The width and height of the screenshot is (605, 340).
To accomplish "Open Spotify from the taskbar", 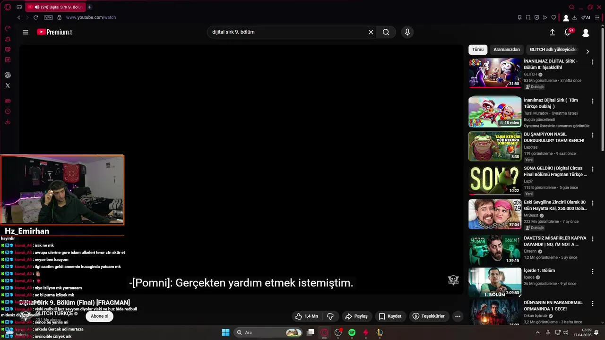I will (352, 332).
